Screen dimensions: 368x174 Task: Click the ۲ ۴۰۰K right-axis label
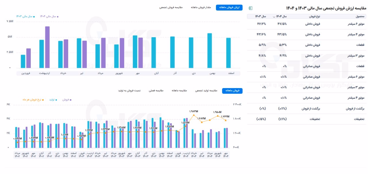coord(237,105)
